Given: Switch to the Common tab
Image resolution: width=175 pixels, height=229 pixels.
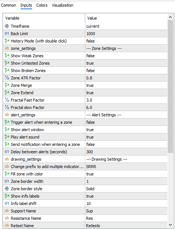Looking at the screenshot, I should [8, 5].
